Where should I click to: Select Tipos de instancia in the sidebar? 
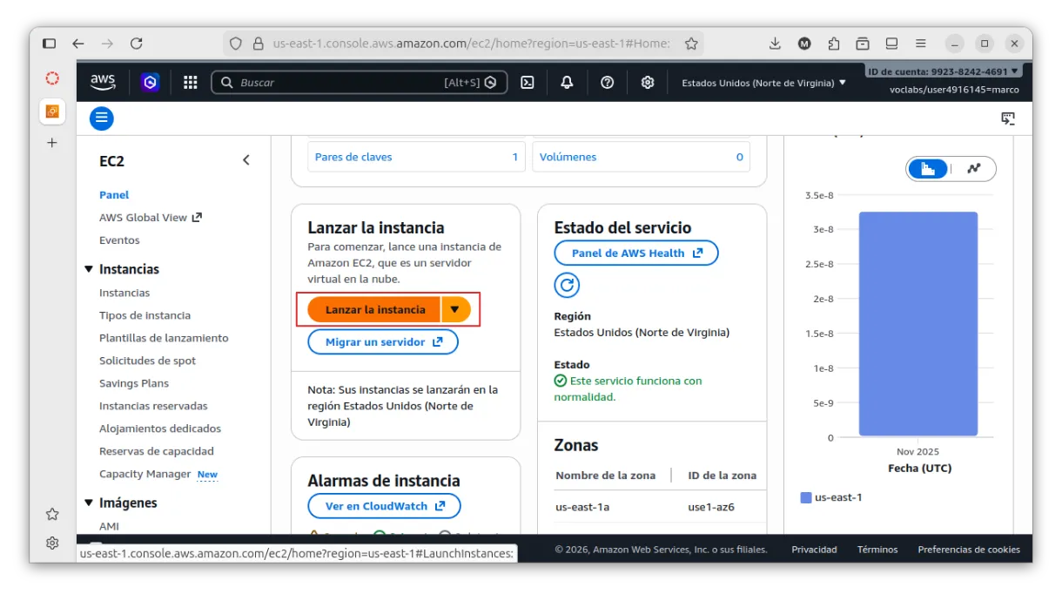coord(145,315)
